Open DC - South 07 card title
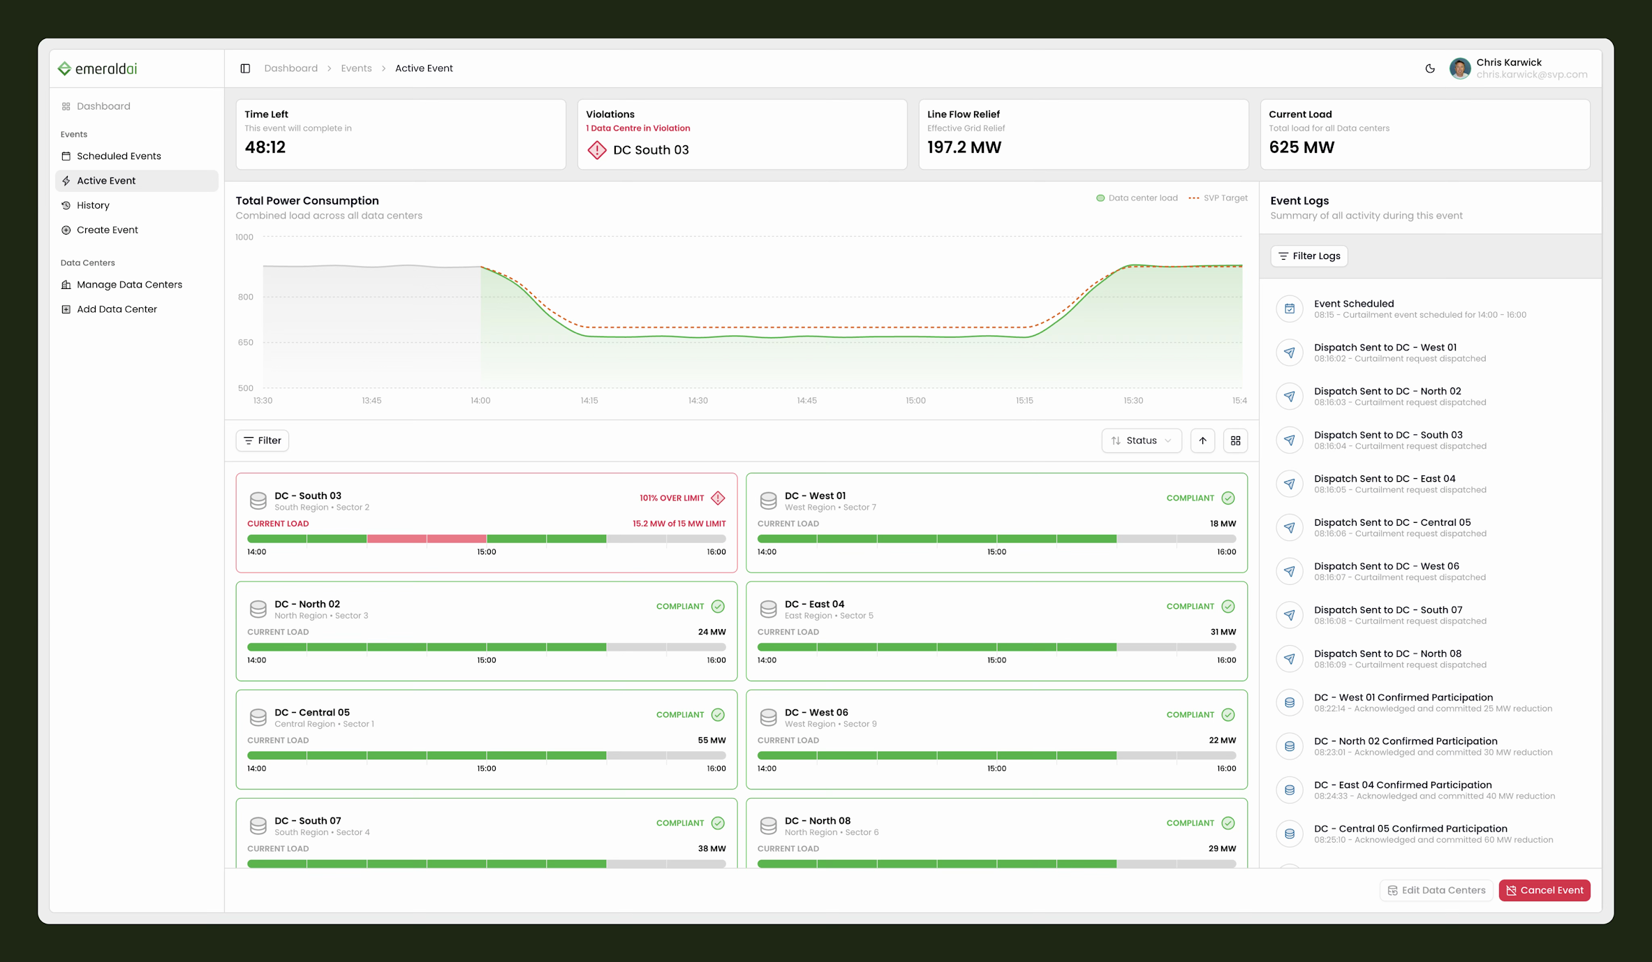Screen dimensions: 1652x962 tap(308, 820)
